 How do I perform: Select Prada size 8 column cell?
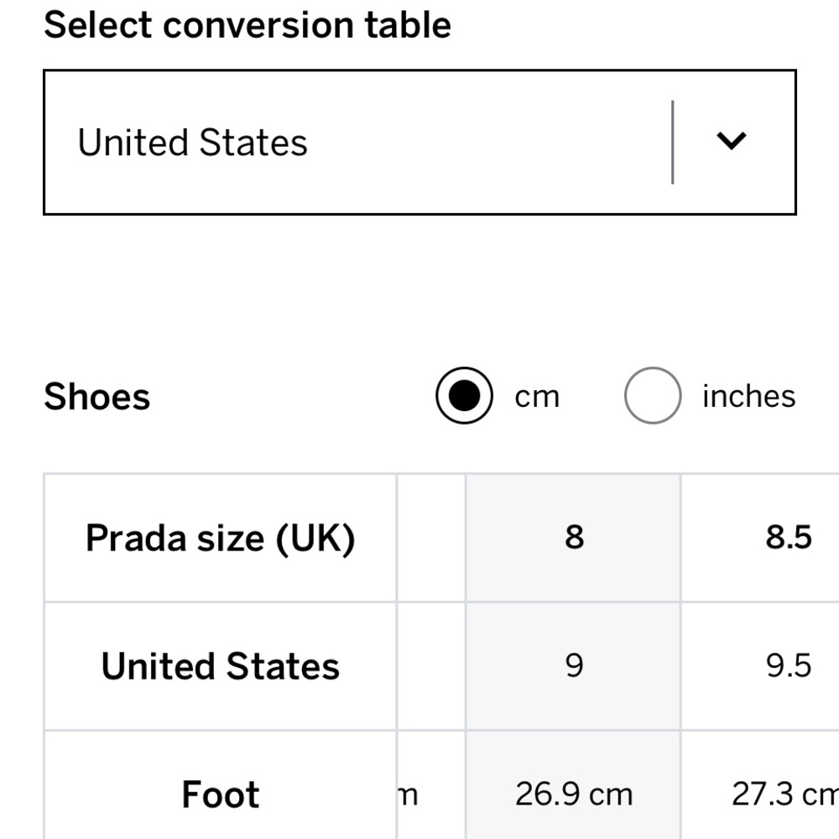574,538
